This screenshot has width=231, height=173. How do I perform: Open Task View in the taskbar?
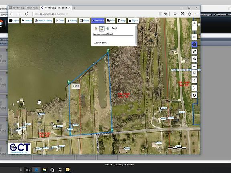(x=28, y=170)
